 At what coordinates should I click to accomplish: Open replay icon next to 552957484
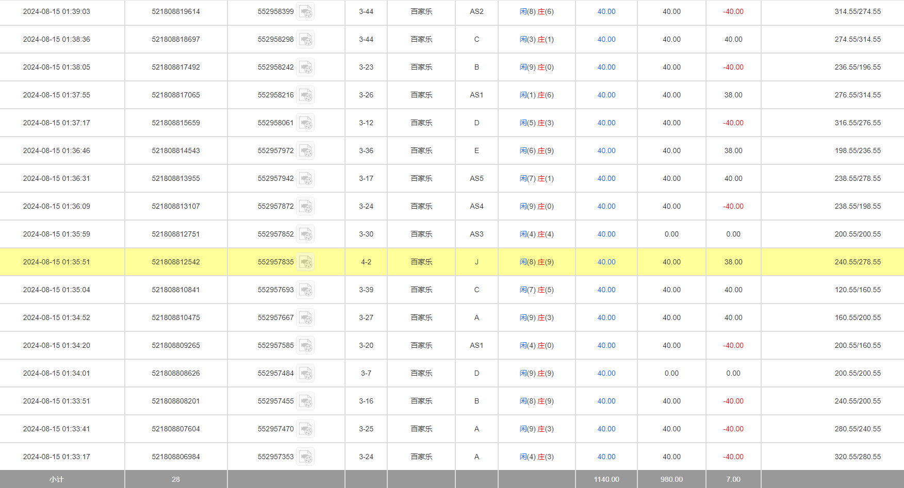pos(305,374)
